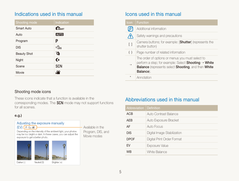This screenshot has width=239, height=181.
Task: Click the DIS hand-shake icon
Action: pos(59,48)
